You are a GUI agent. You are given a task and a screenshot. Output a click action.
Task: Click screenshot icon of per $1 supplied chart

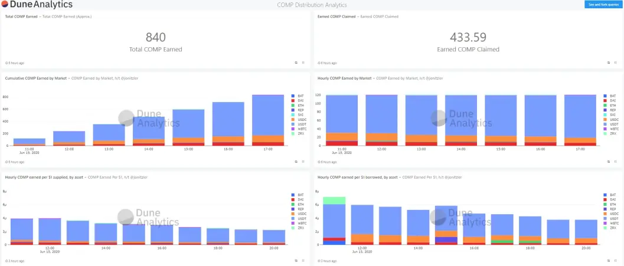pyautogui.click(x=296, y=261)
